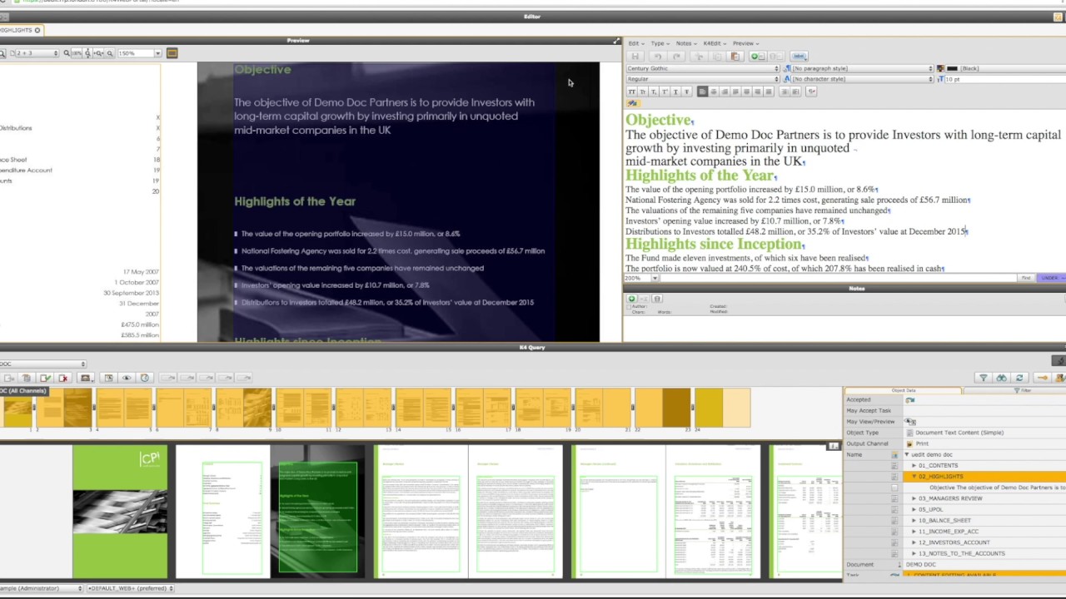Expand the 03_MANAGERS REVIEW tree item
This screenshot has width=1066, height=599.
pyautogui.click(x=914, y=498)
